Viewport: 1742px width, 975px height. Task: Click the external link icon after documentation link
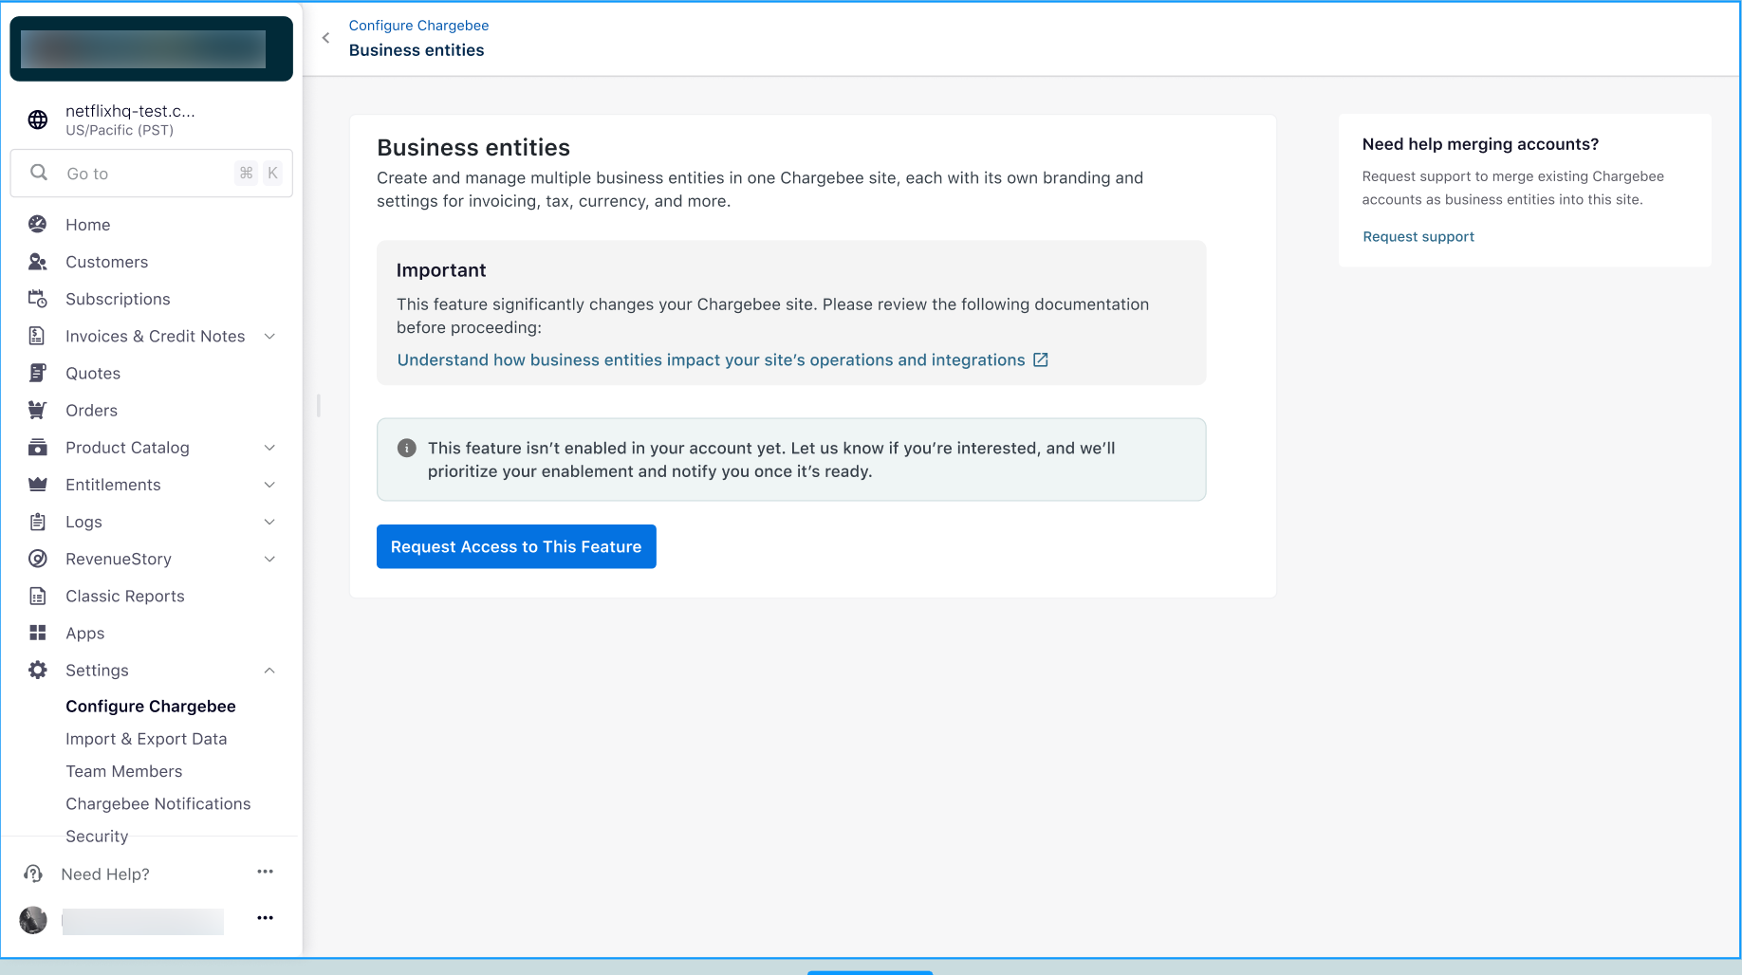[x=1041, y=359]
